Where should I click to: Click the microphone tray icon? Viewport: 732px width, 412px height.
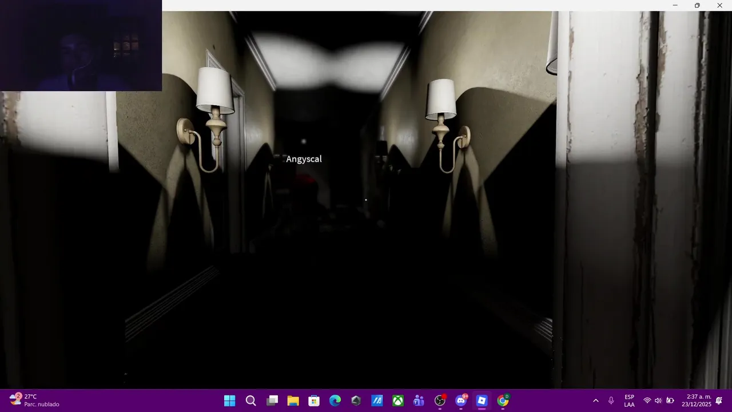[611, 401]
